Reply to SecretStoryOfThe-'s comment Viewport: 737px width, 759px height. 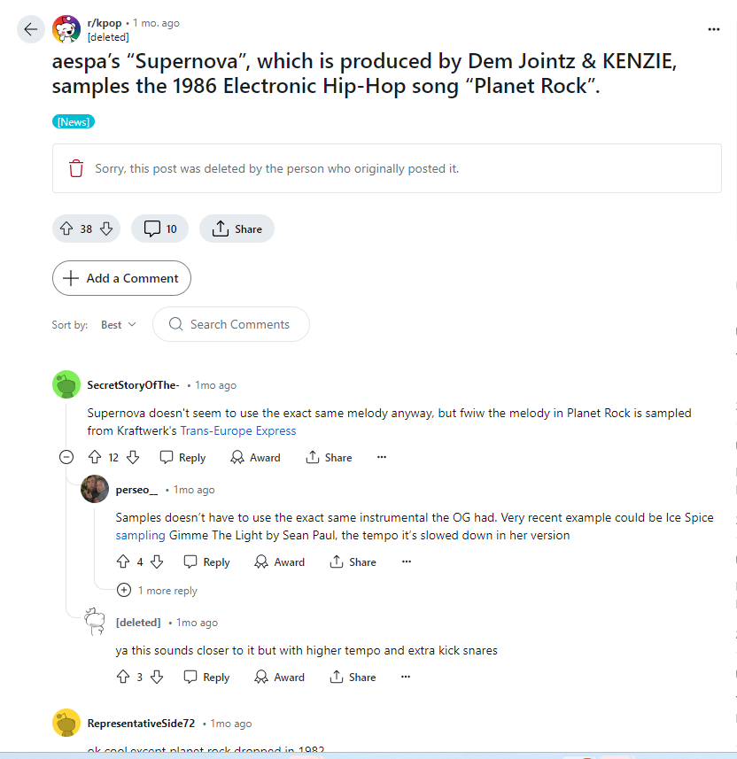click(182, 457)
